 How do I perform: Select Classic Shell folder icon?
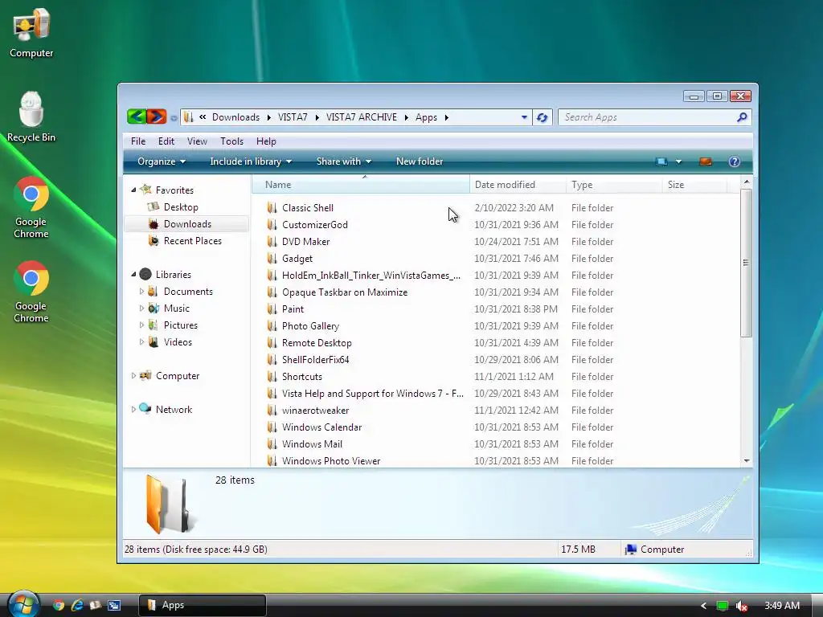pos(272,208)
